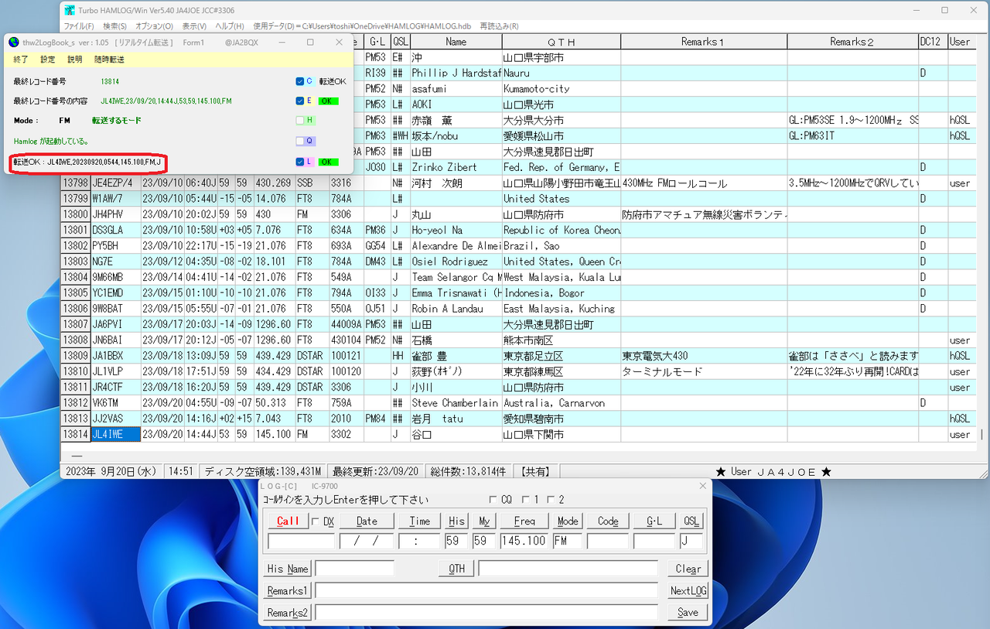The width and height of the screenshot is (990, 629).
Task: Click callsign VK6TM in the log table
Action: [x=115, y=403]
